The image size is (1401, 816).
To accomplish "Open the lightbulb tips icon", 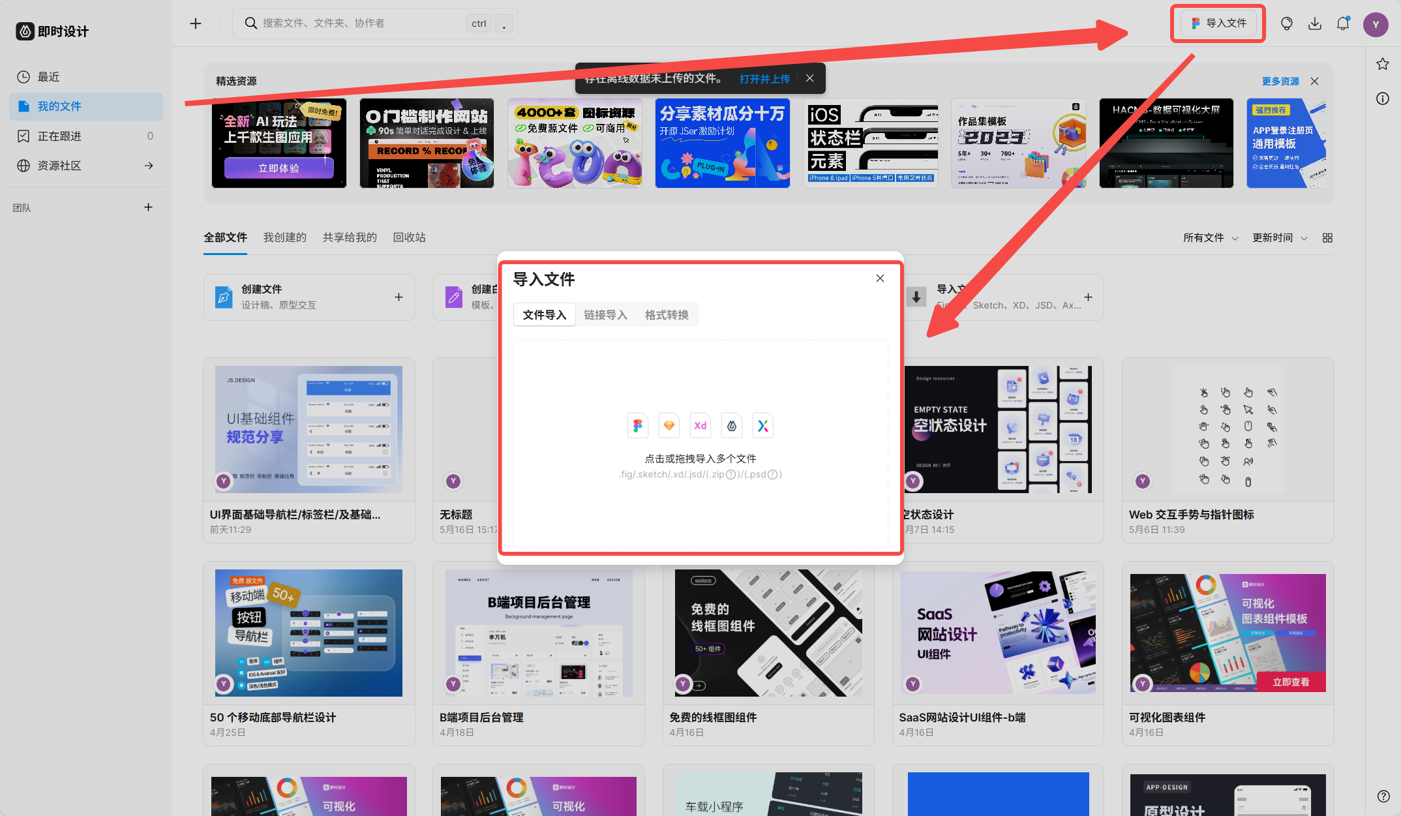I will tap(1286, 23).
